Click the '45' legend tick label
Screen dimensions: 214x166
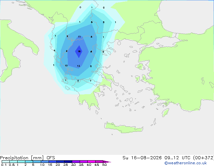pyautogui.click(x=97, y=165)
